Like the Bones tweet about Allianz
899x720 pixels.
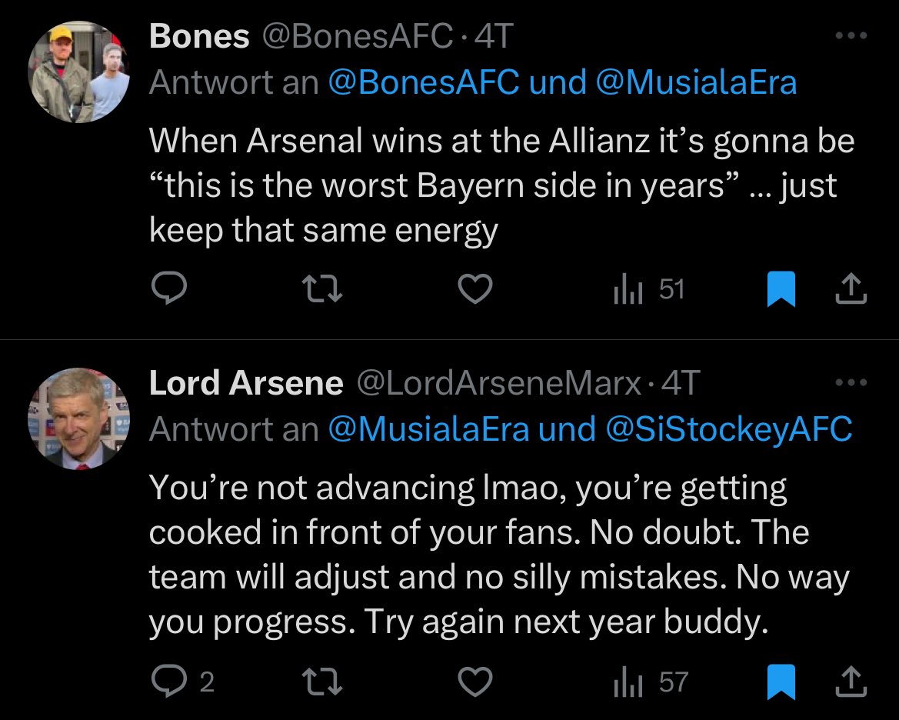pyautogui.click(x=474, y=289)
